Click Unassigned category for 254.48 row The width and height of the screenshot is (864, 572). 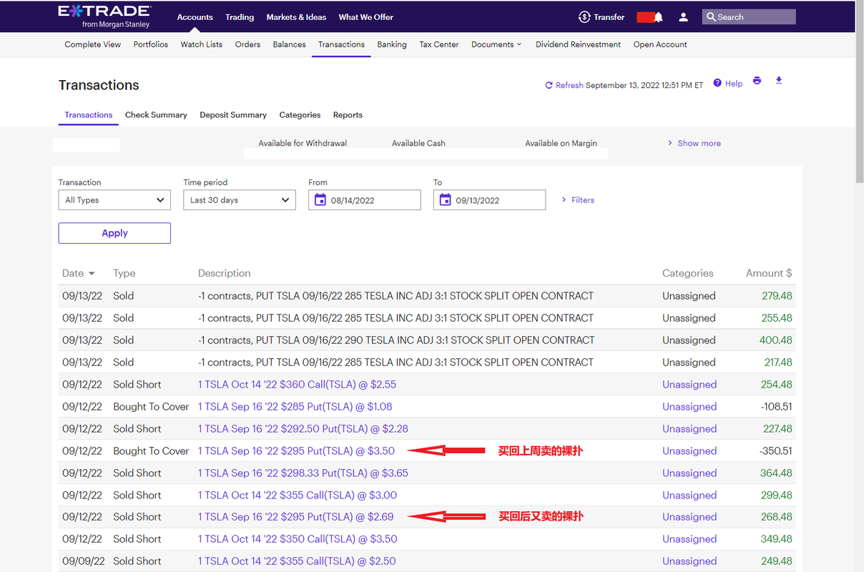[689, 385]
